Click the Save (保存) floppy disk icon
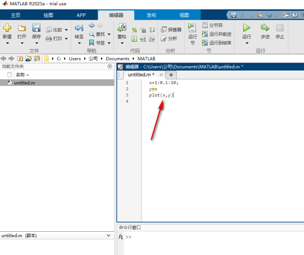 [x=36, y=28]
